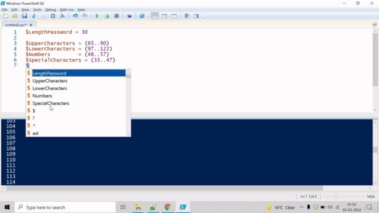
Task: Open Task View from the taskbar
Action: click(123, 207)
